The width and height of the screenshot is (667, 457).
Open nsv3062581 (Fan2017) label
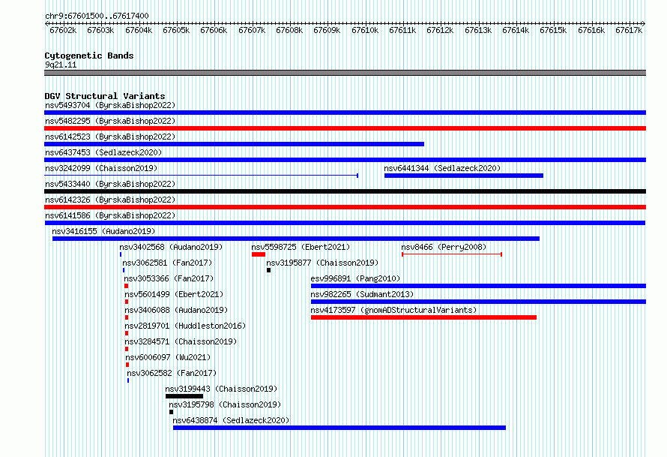(x=167, y=263)
